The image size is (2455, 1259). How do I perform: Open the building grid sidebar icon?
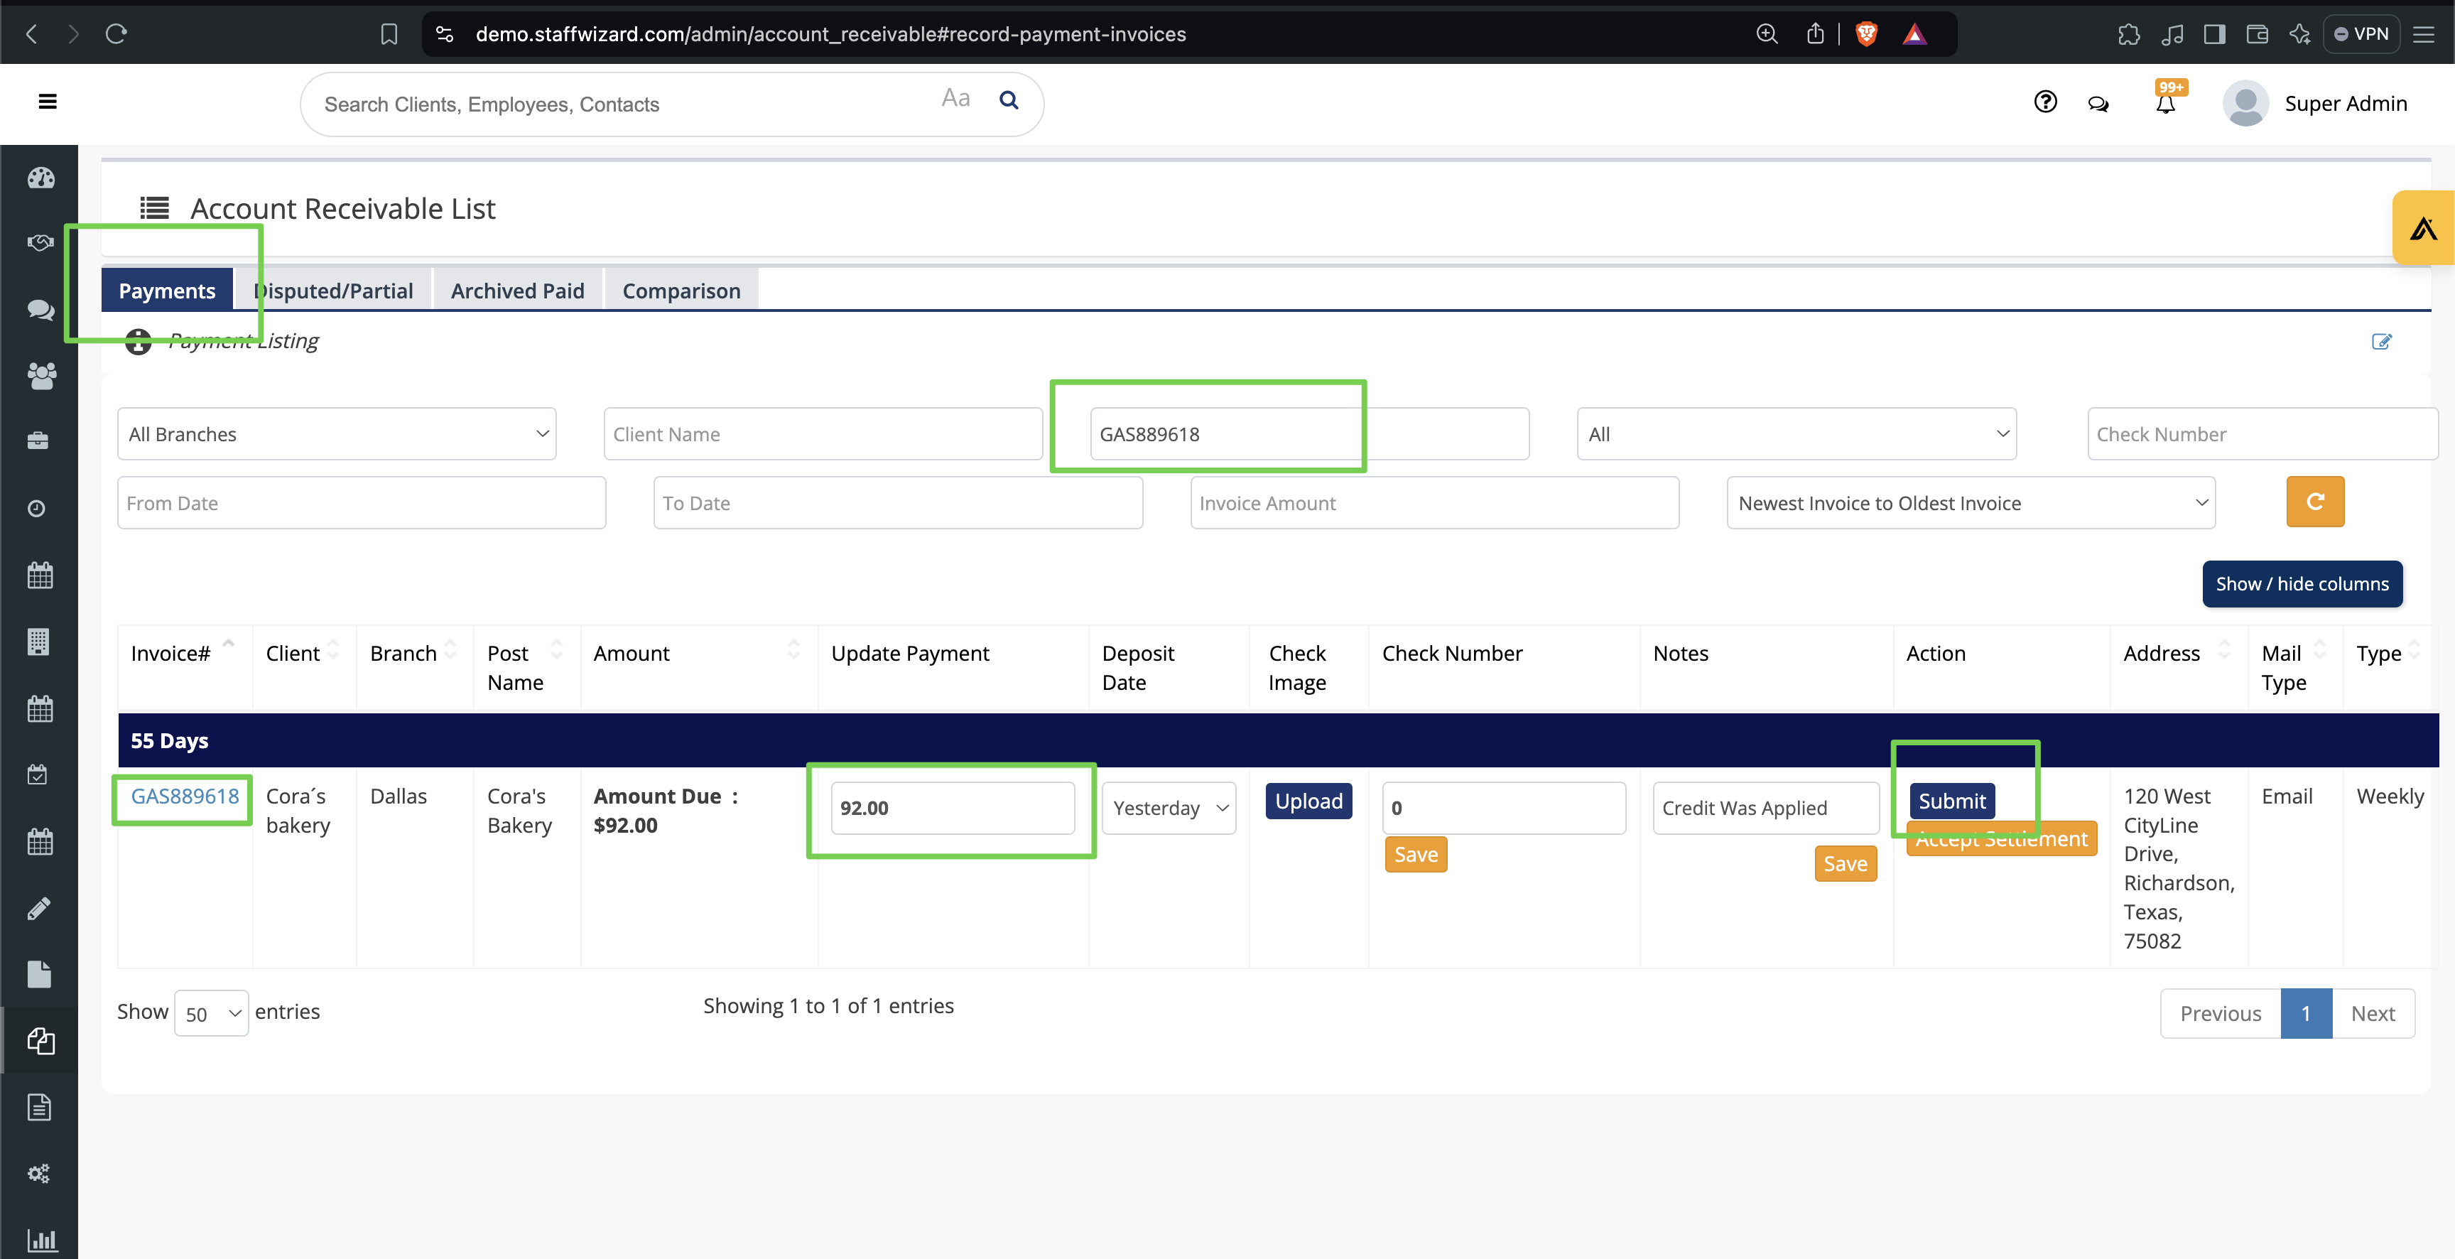click(x=38, y=642)
